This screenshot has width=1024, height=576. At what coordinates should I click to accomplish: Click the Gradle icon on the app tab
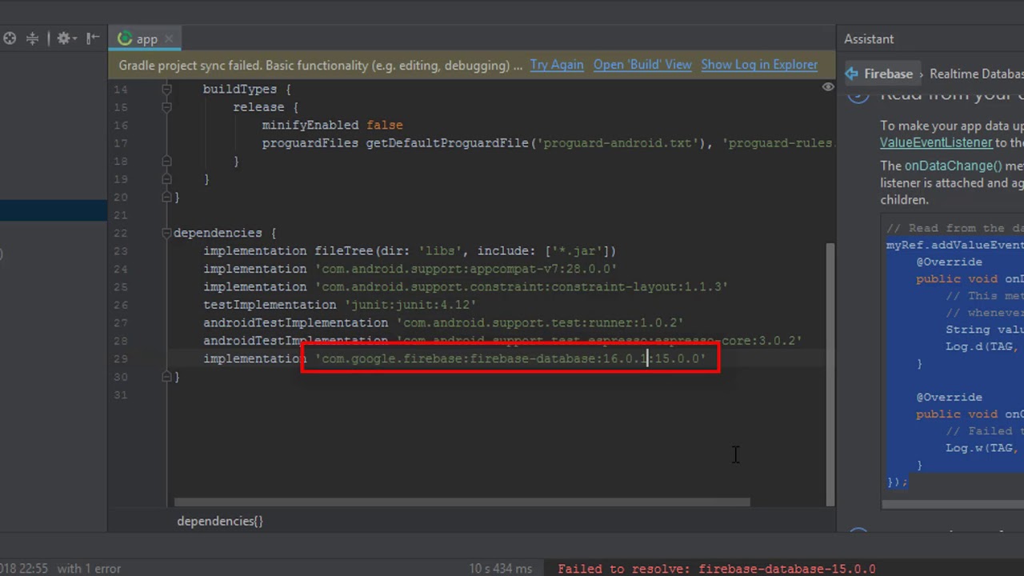point(125,38)
